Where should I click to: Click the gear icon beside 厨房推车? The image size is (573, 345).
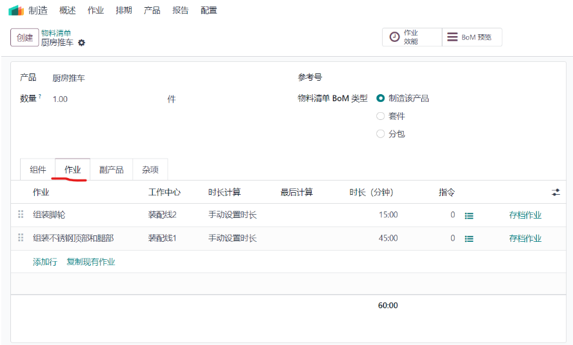(x=81, y=43)
